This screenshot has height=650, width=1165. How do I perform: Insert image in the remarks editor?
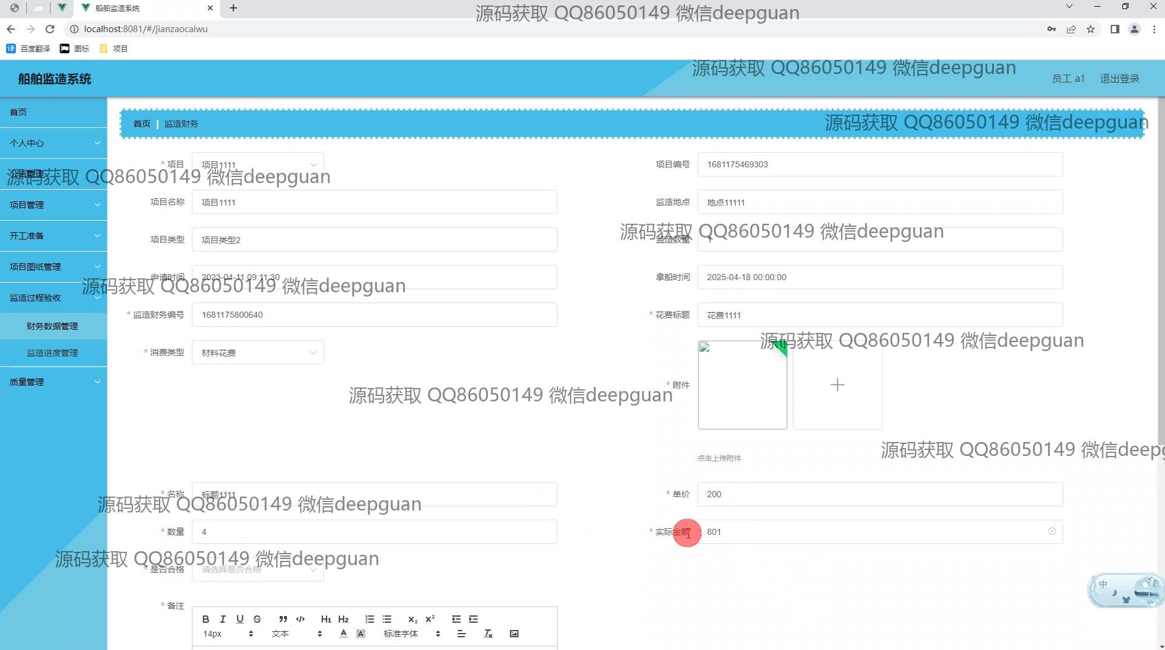coord(514,634)
